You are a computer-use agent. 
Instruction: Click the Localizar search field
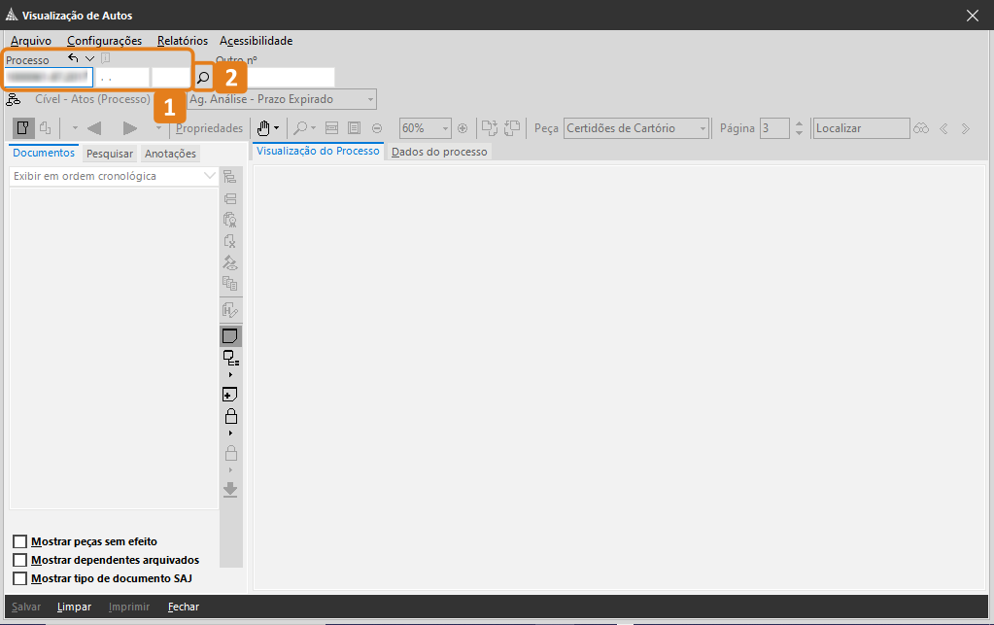[862, 128]
